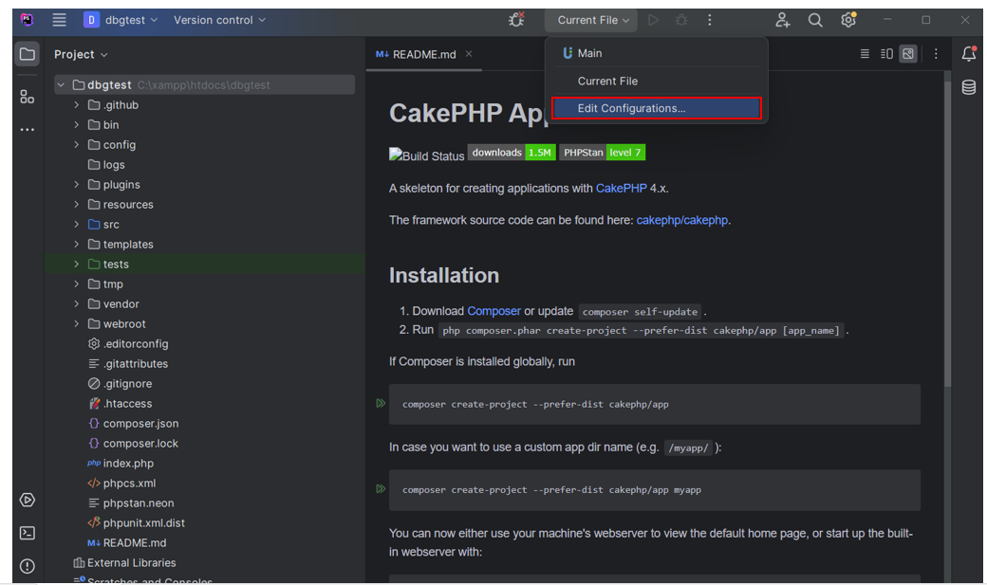Close the README.md tab

469,54
